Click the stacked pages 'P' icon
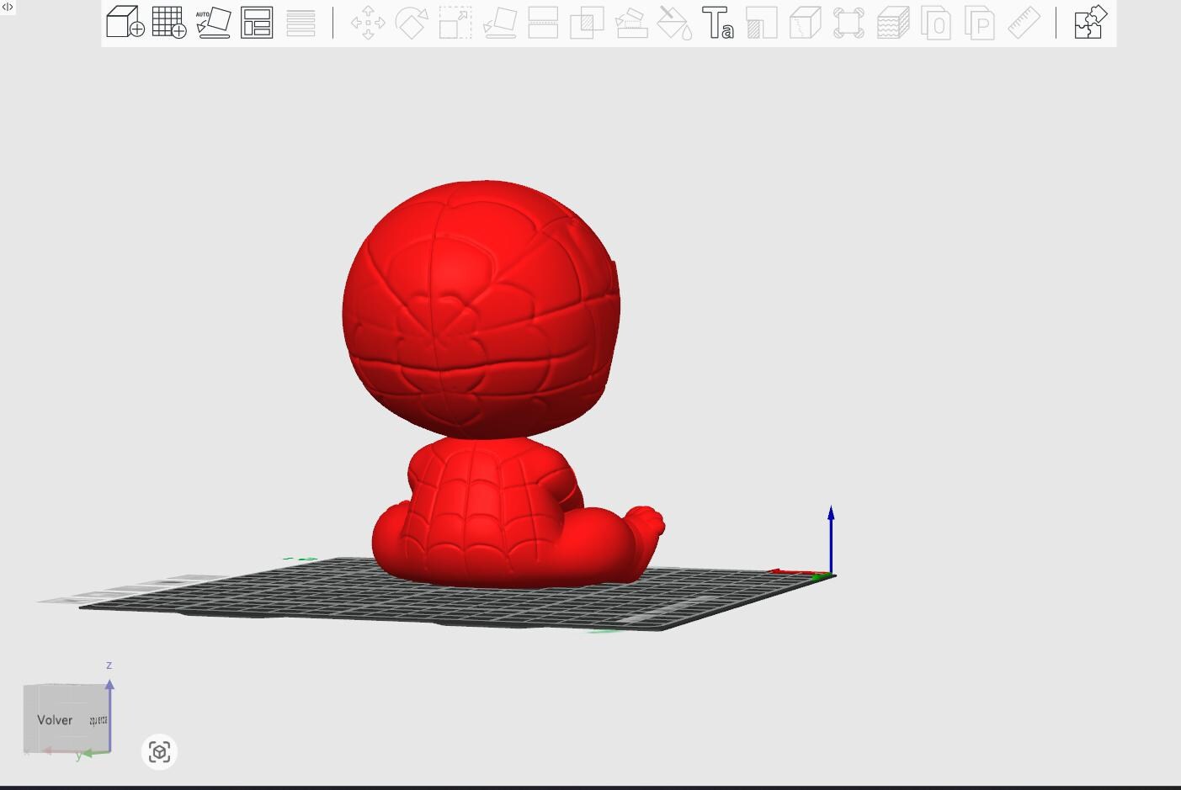The image size is (1181, 790). coord(981,23)
